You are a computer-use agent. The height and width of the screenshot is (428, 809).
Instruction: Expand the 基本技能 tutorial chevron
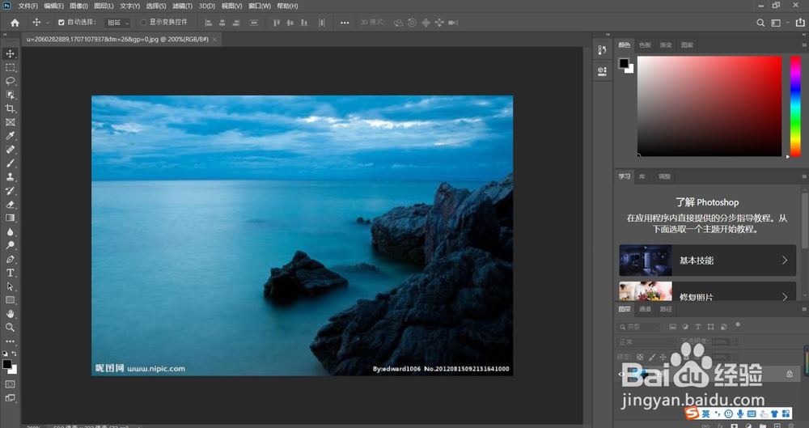(785, 261)
